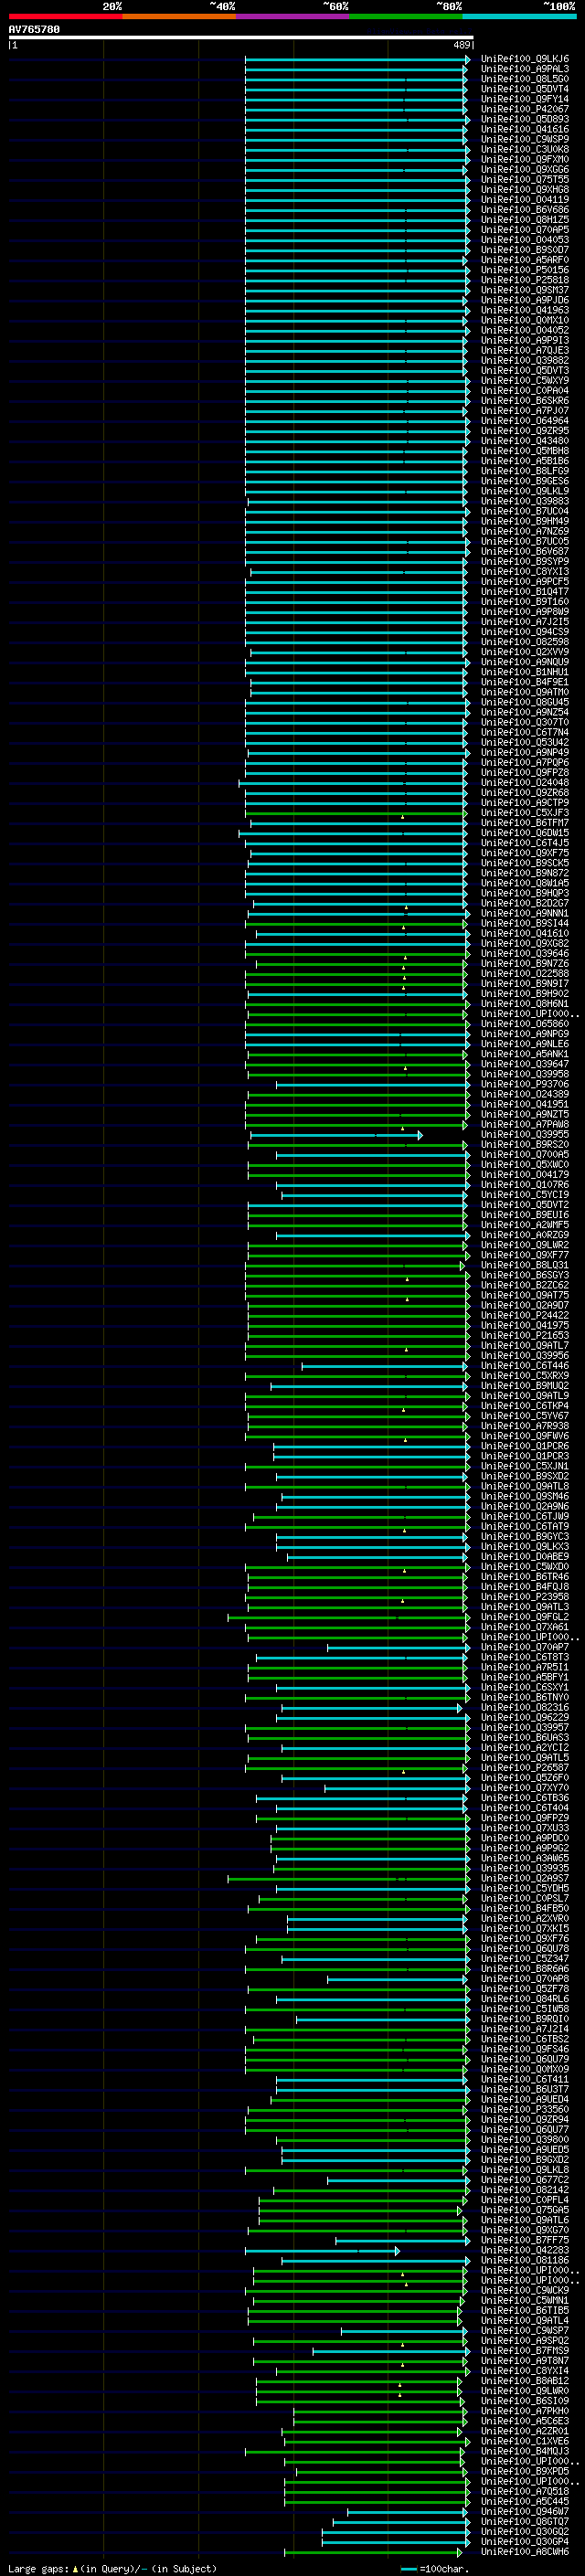
Task: Click query end position 489
Action: click(x=462, y=45)
